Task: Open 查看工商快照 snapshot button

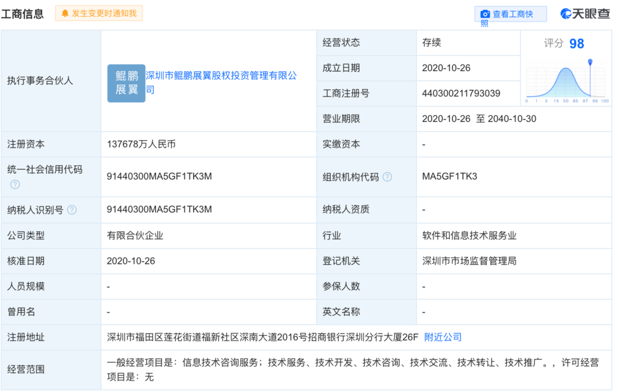Action: [511, 14]
